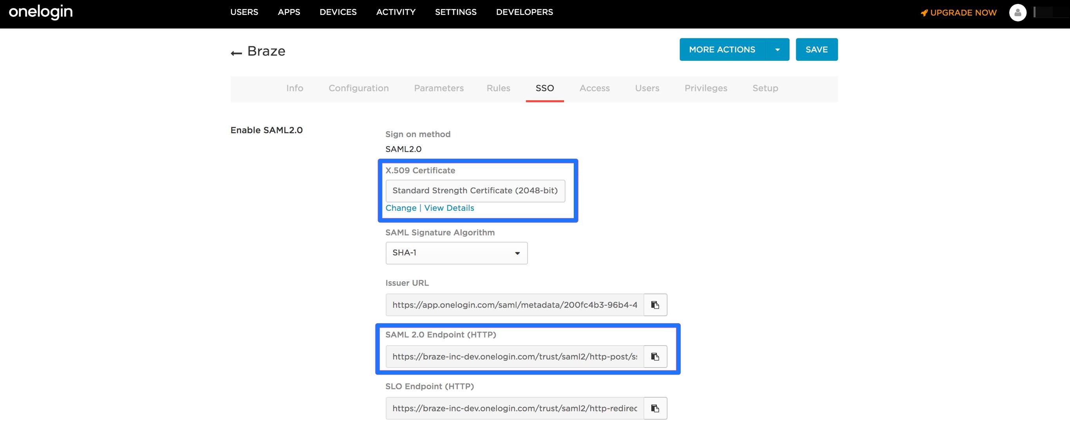
Task: Click the X.509 Certificate field
Action: click(475, 191)
